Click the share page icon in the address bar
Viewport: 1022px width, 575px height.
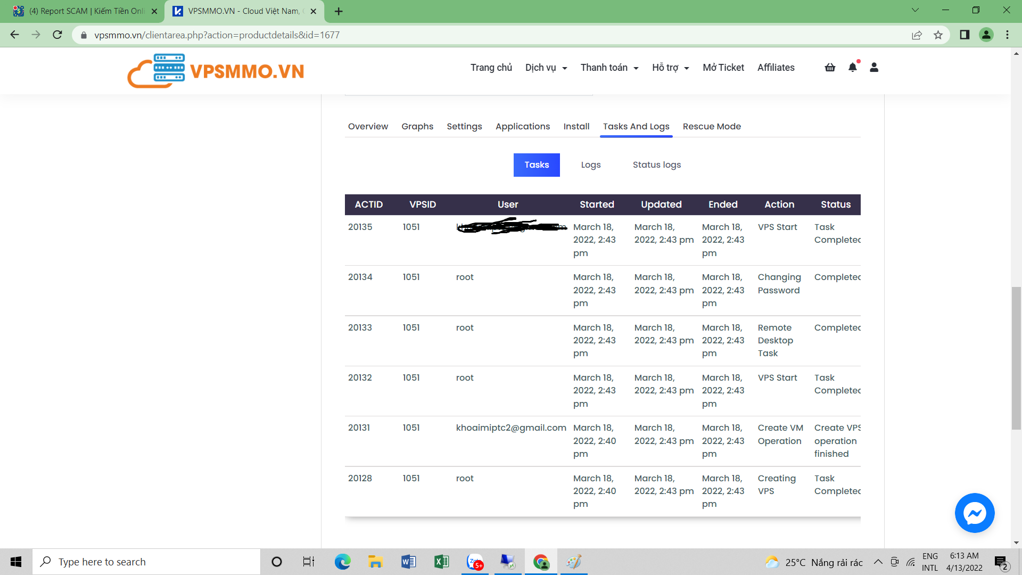tap(917, 35)
